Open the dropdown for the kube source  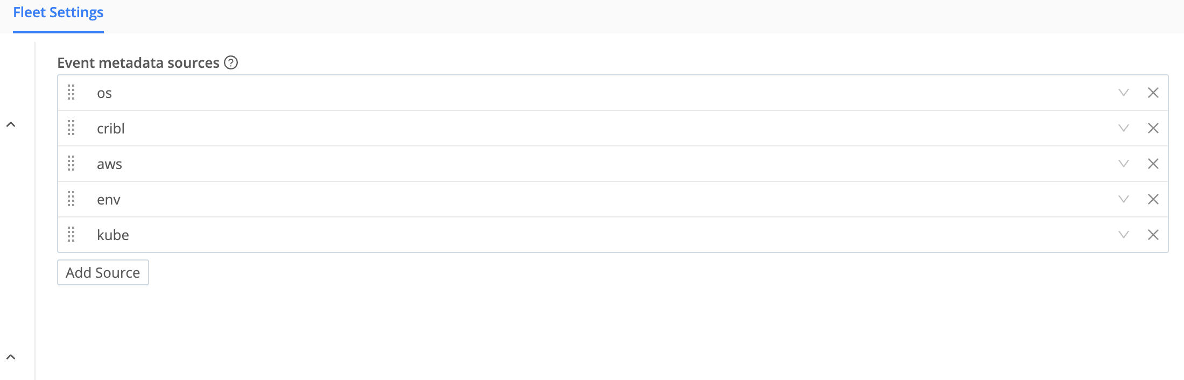tap(1123, 235)
